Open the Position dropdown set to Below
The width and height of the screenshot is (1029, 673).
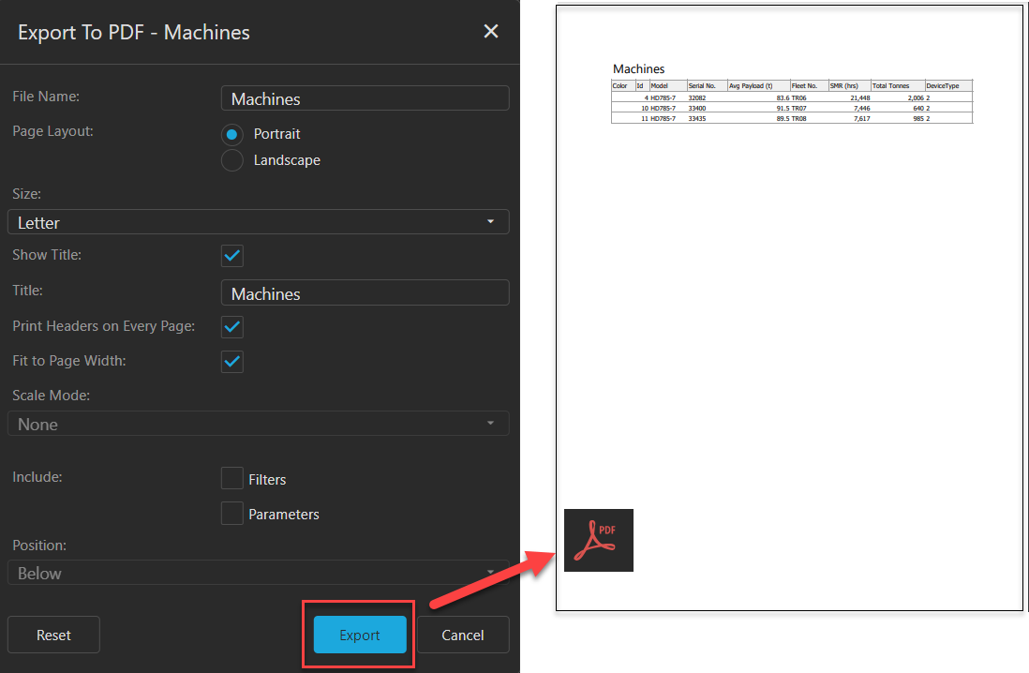(x=258, y=574)
